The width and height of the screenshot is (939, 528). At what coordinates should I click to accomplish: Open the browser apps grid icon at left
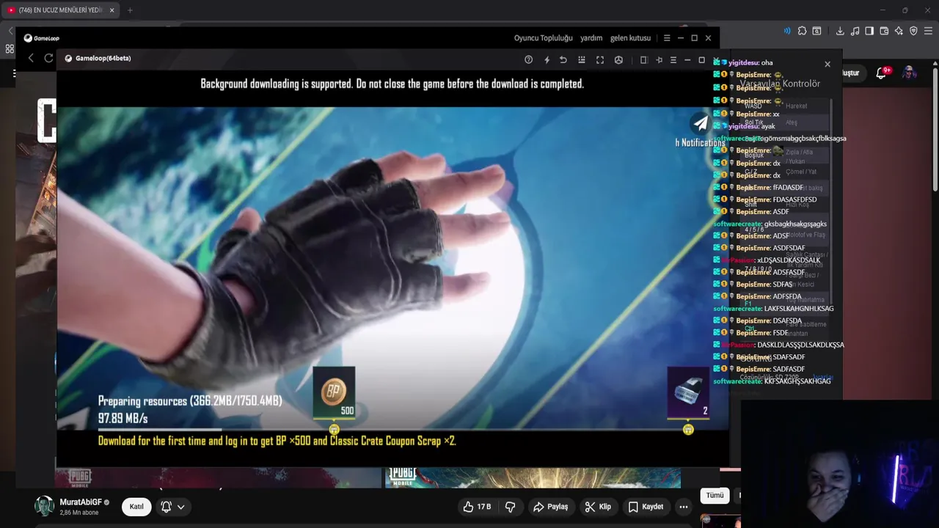10,49
